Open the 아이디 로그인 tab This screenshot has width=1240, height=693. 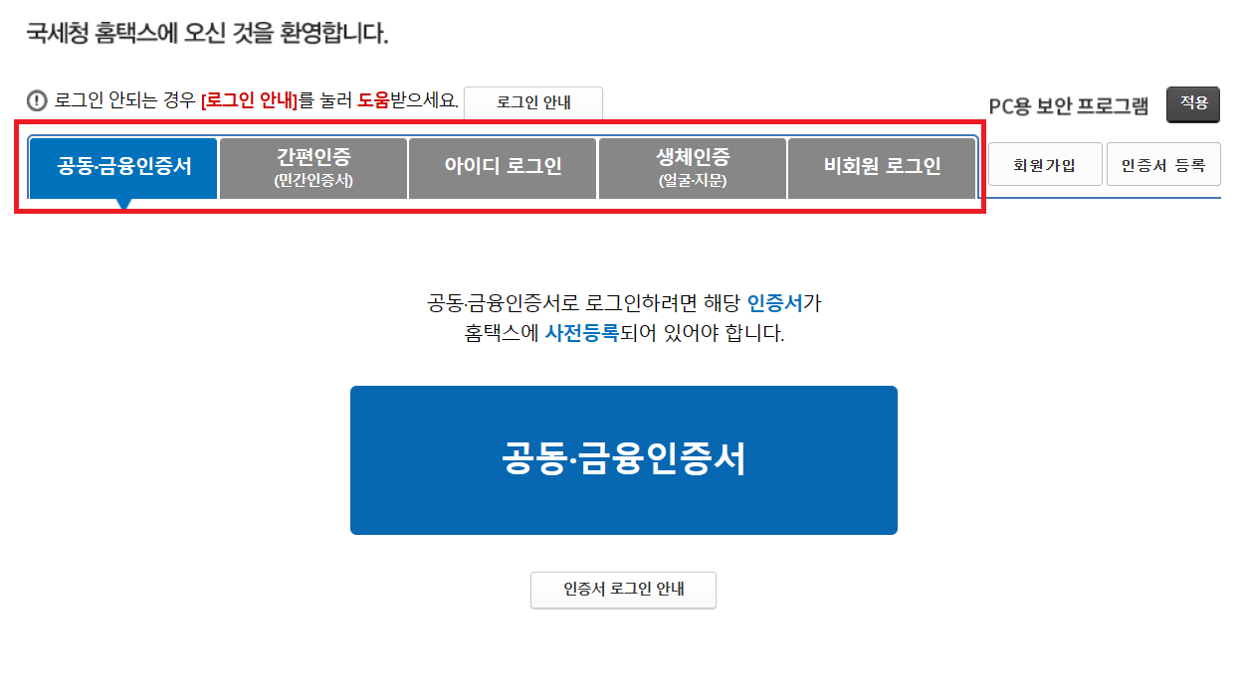[x=503, y=167]
